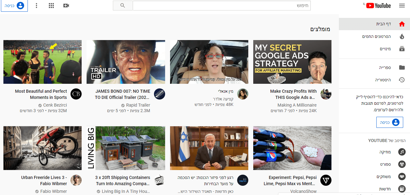Click into the חיפוש search field
Viewport: 410px width, 195px height.
click(222, 6)
